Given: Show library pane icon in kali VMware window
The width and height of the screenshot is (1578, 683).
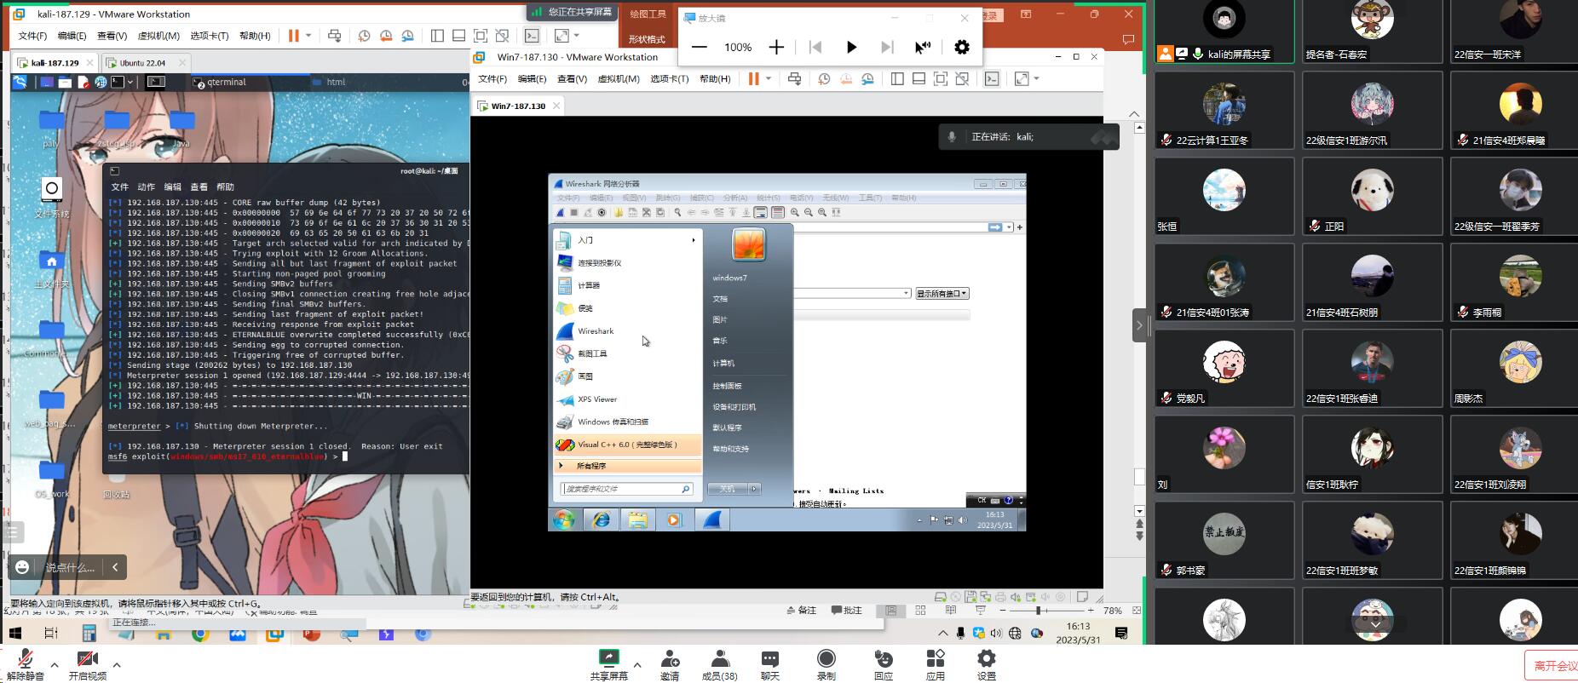Looking at the screenshot, I should pyautogui.click(x=437, y=36).
